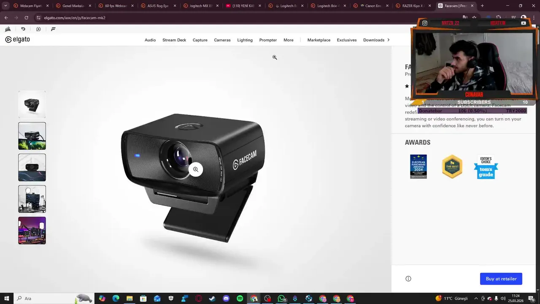The height and width of the screenshot is (304, 540).
Task: Go back to the previous page
Action: [x=6, y=18]
